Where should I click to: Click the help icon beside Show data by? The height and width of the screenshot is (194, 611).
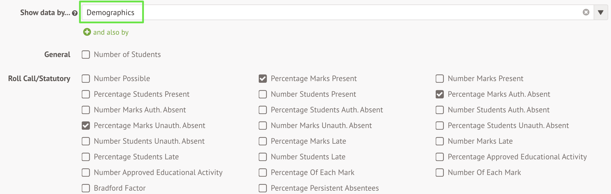pos(74,13)
